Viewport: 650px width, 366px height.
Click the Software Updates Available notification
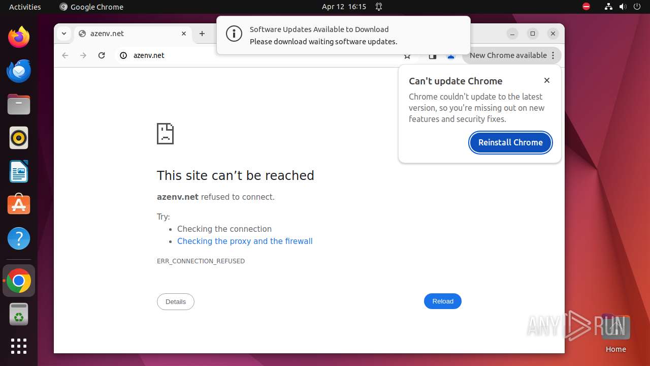(x=343, y=35)
